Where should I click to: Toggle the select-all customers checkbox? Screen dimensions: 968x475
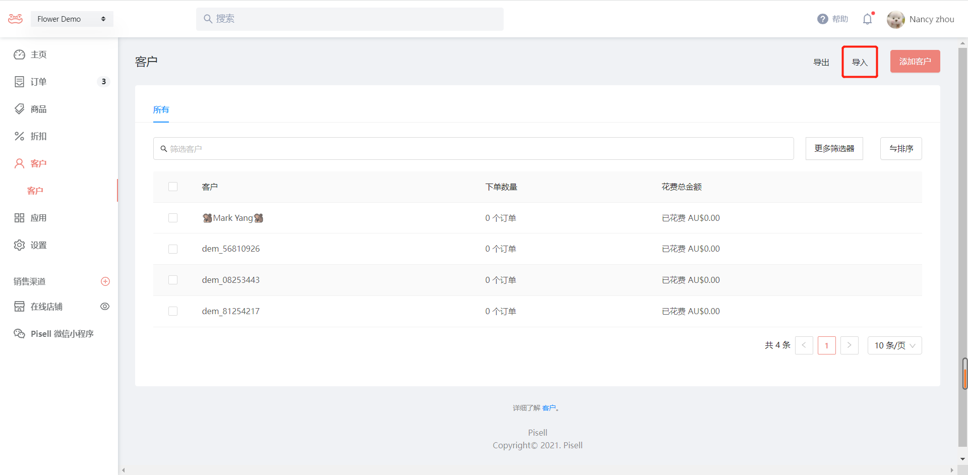173,187
